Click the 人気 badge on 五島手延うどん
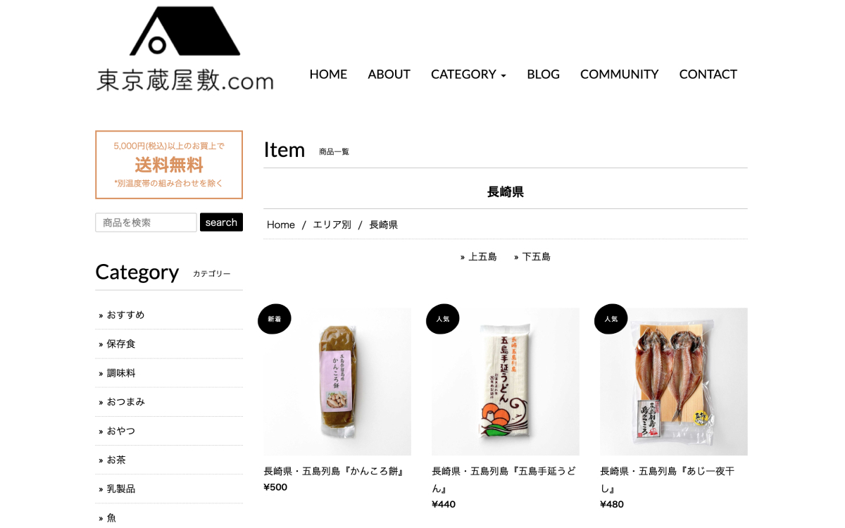 (x=443, y=319)
